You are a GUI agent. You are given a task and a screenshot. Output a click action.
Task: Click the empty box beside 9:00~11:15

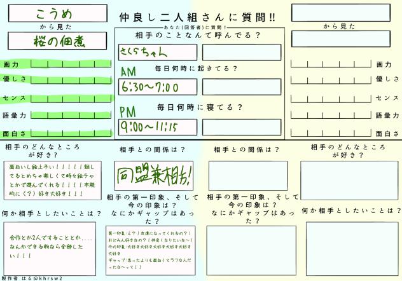click(242, 127)
